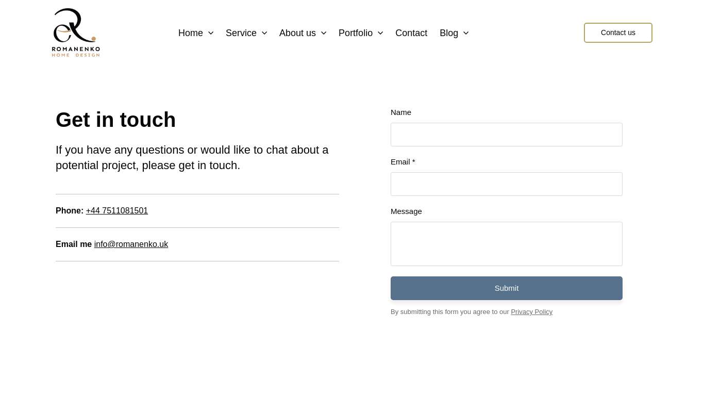This screenshot has width=704, height=396.
Task: Open the Portfolio nav item
Action: point(356,33)
